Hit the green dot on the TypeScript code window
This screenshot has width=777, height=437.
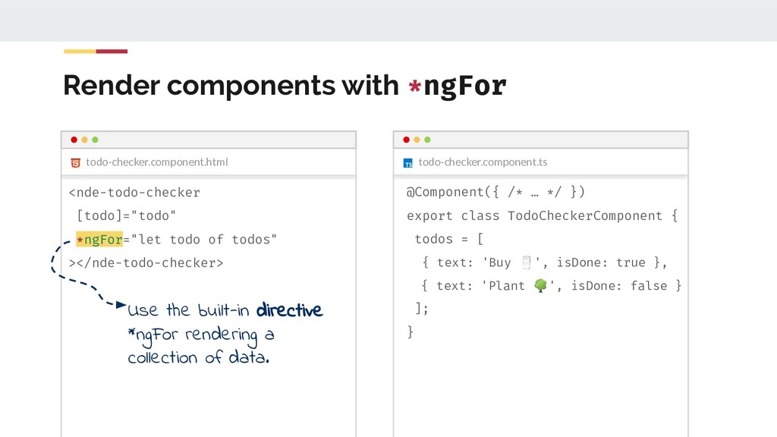(x=427, y=140)
